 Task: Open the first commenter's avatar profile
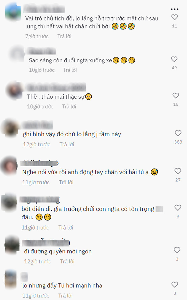coord(13,12)
